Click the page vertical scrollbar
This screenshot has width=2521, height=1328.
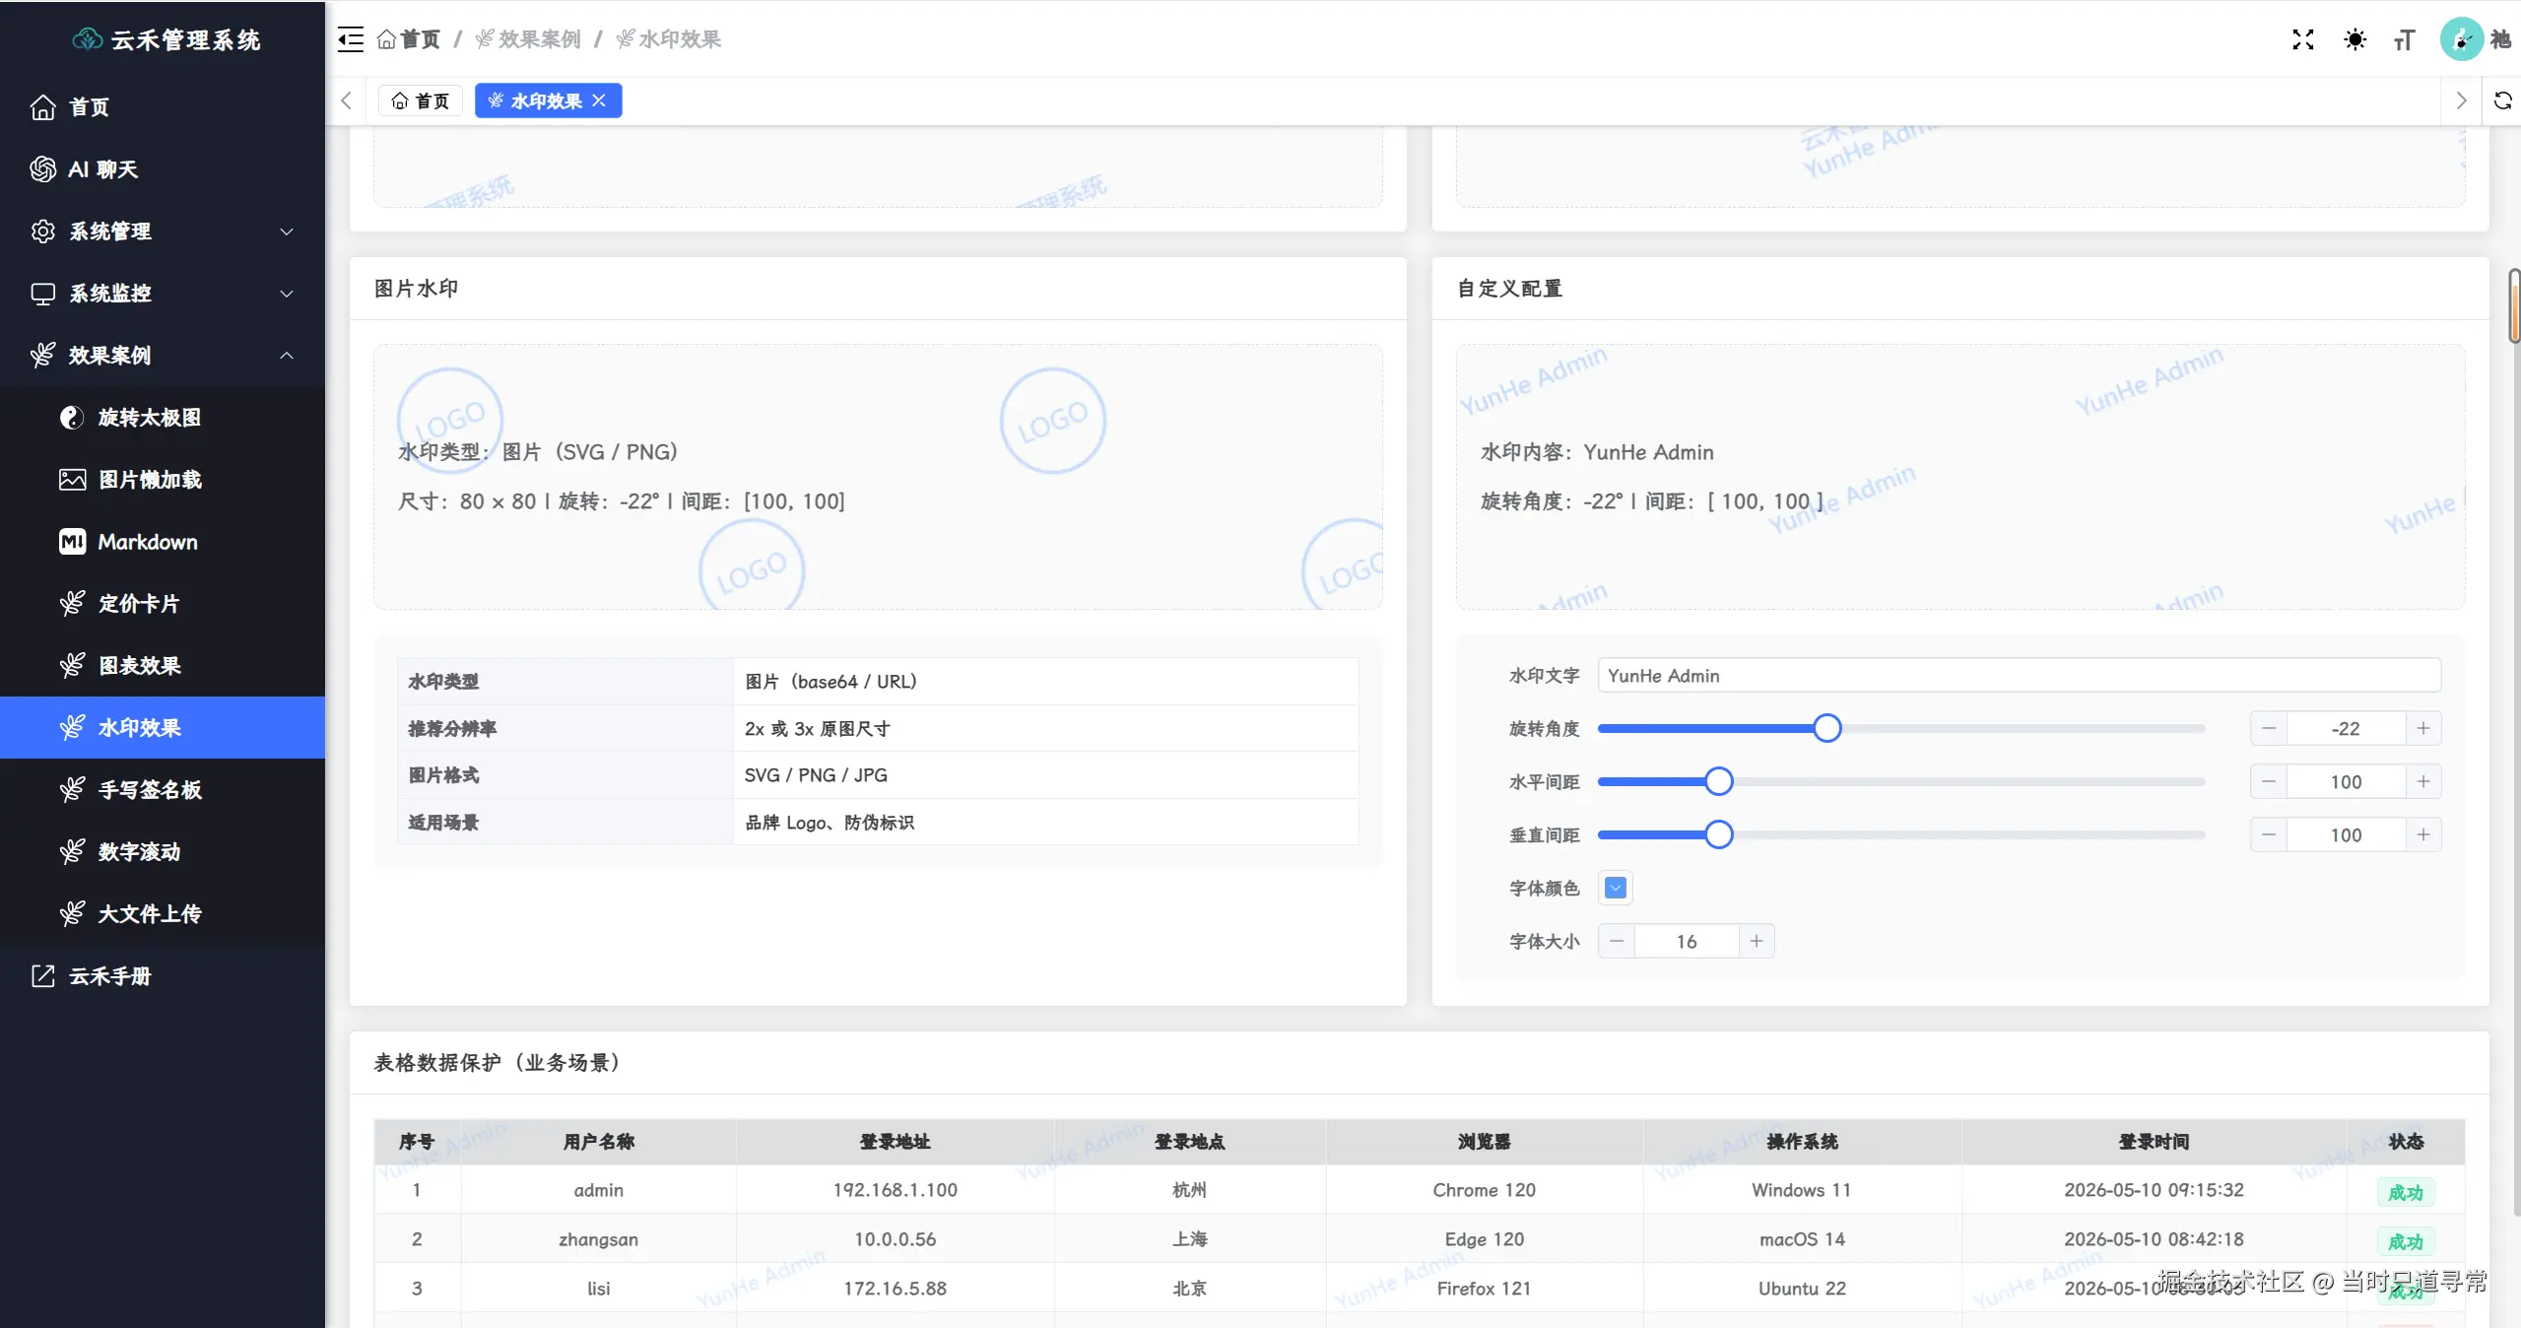click(2513, 305)
